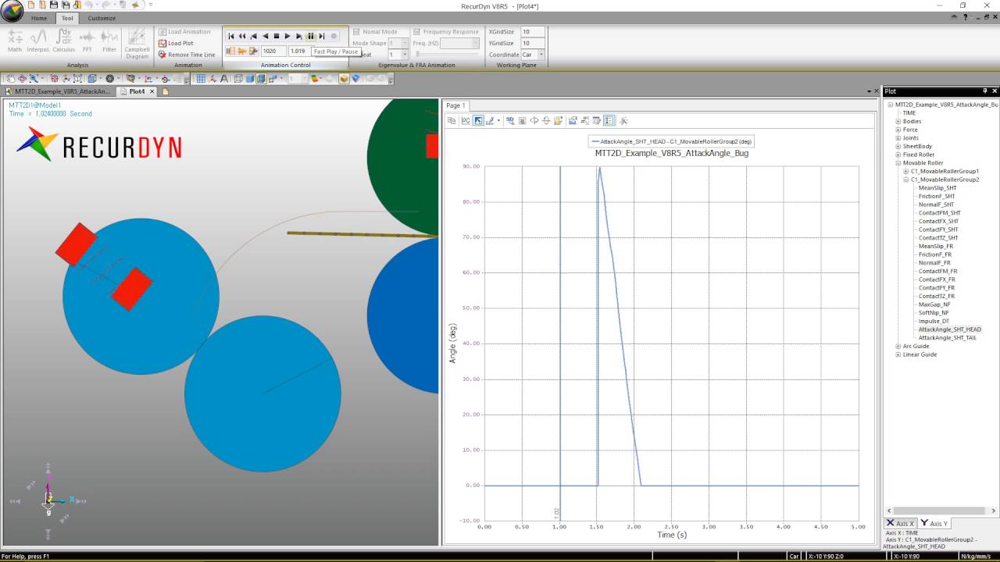Open the Math analysis tool
Viewport: 1000px width, 562px height.
15,41
